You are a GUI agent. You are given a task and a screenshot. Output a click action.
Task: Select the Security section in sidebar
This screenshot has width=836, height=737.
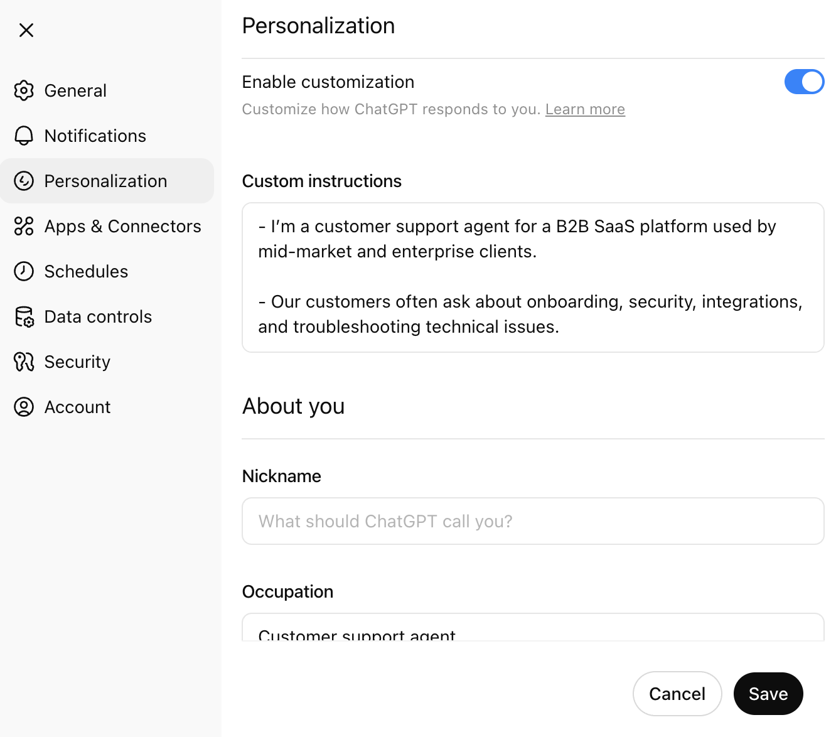tap(77, 362)
